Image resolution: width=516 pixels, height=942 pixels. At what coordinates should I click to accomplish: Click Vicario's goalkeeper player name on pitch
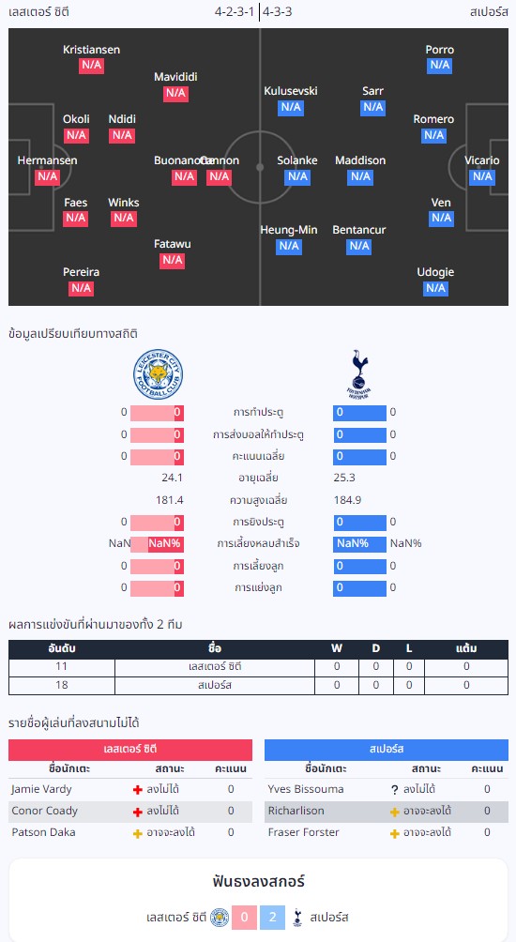[x=482, y=160]
